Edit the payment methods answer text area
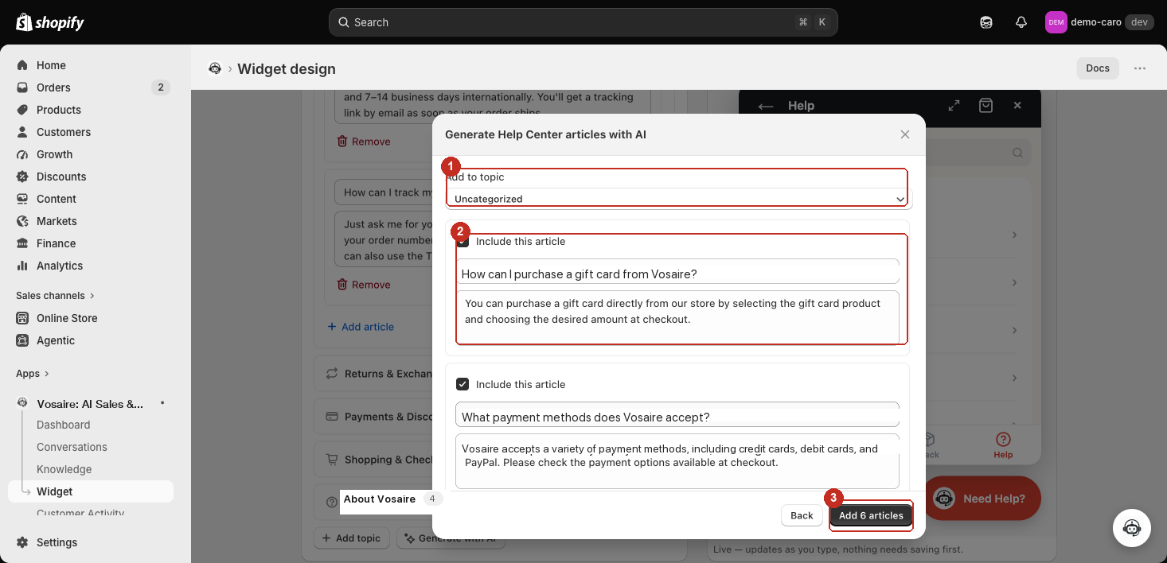 677,461
